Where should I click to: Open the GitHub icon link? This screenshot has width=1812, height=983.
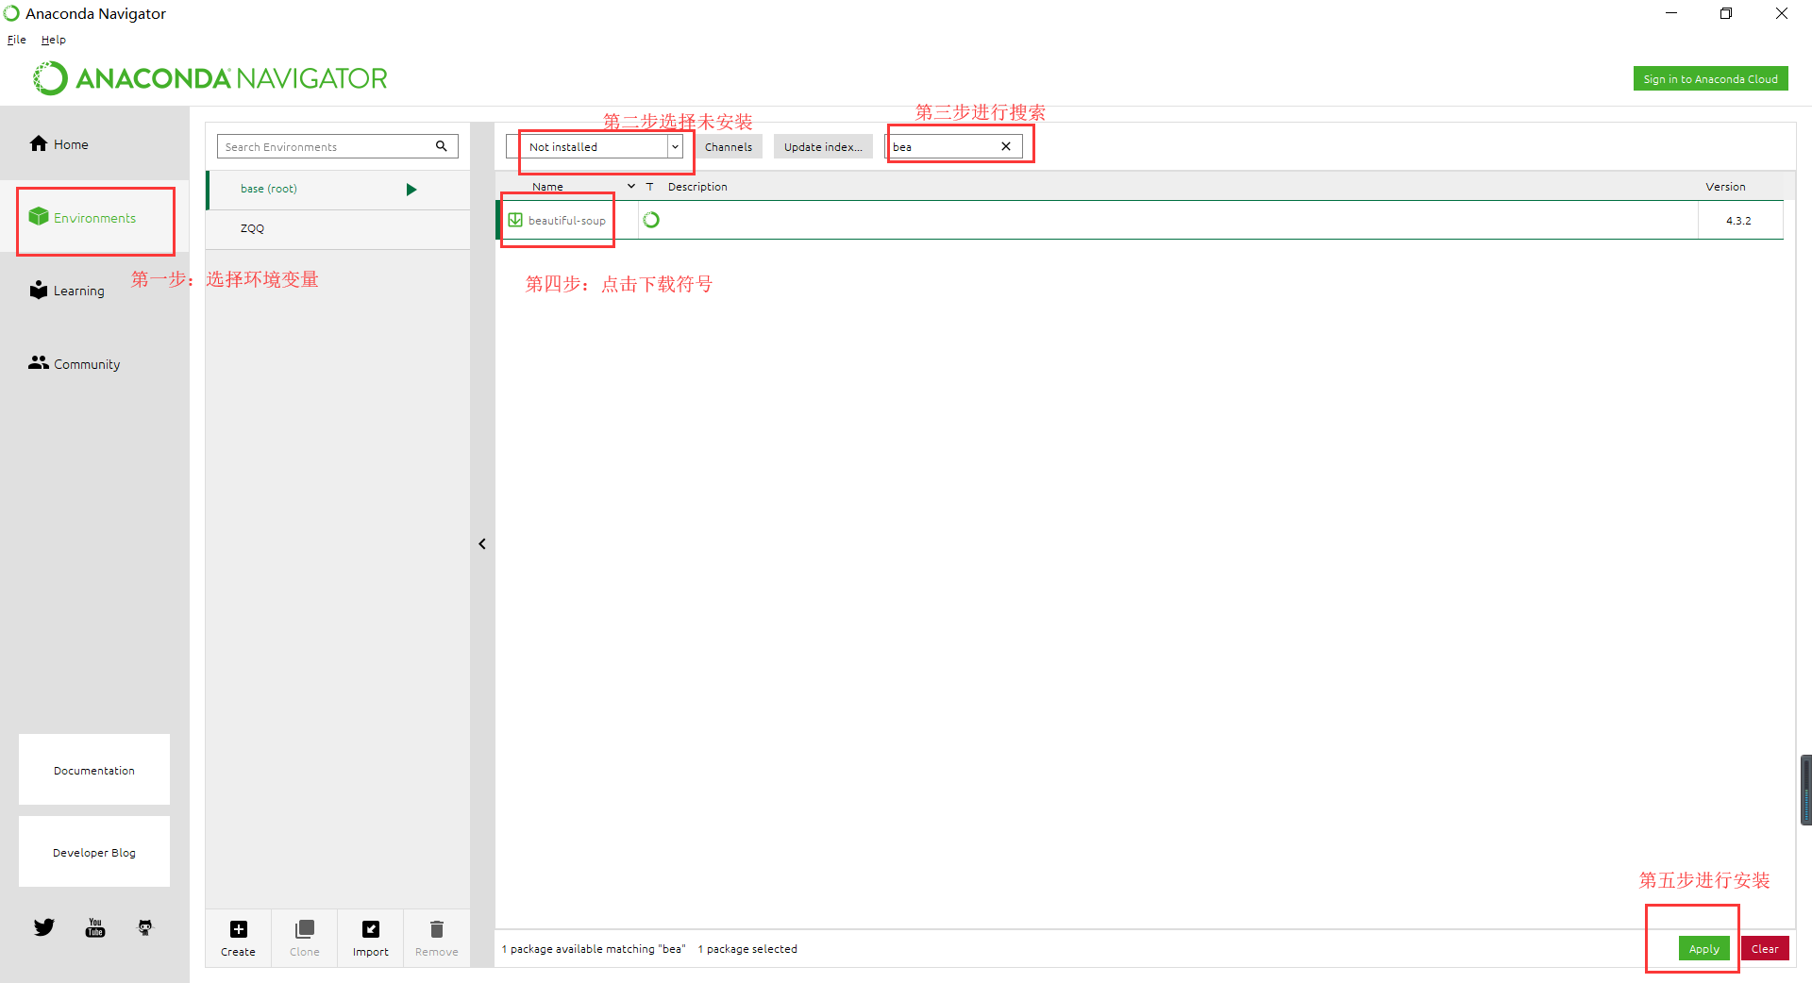(x=145, y=927)
